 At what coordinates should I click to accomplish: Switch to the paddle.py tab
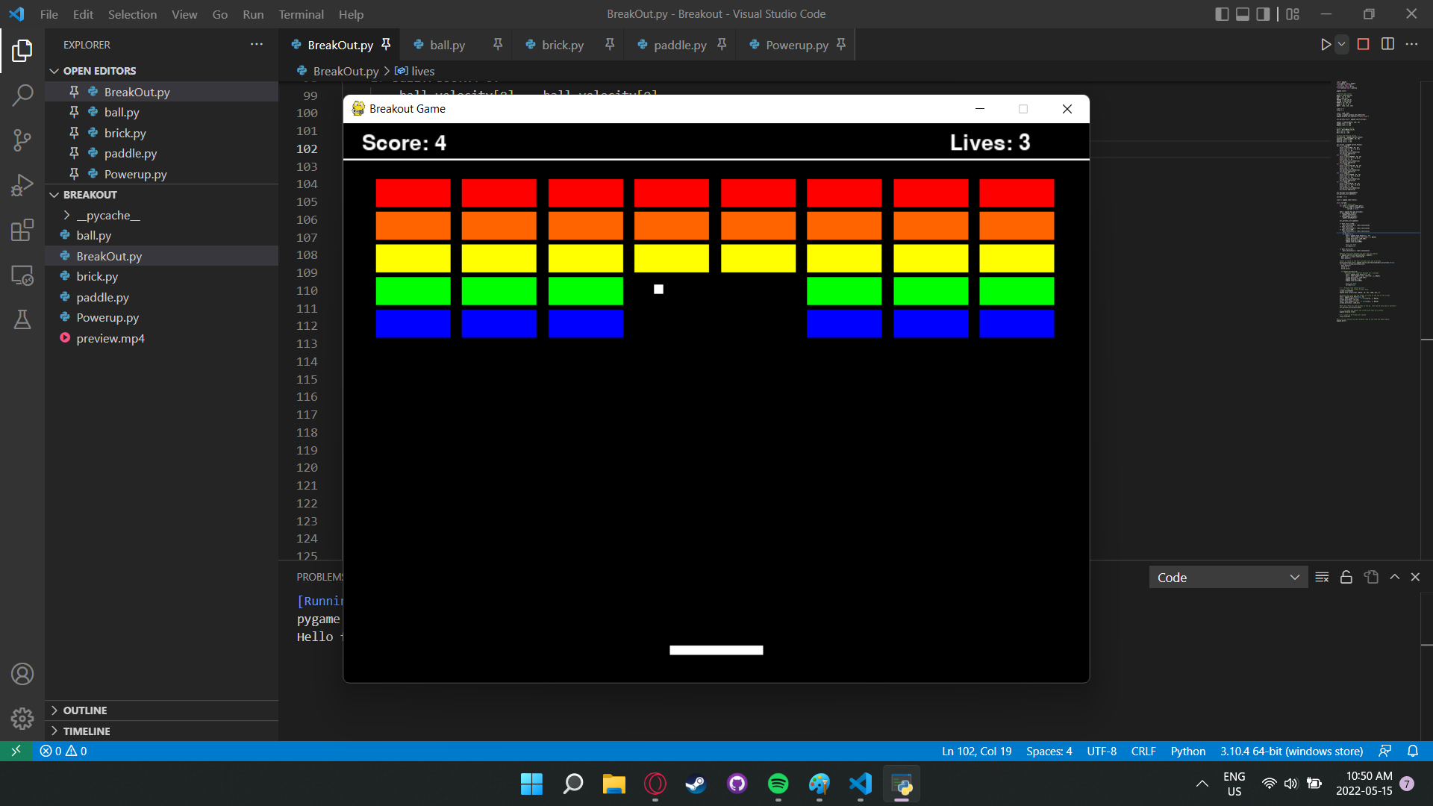click(679, 45)
